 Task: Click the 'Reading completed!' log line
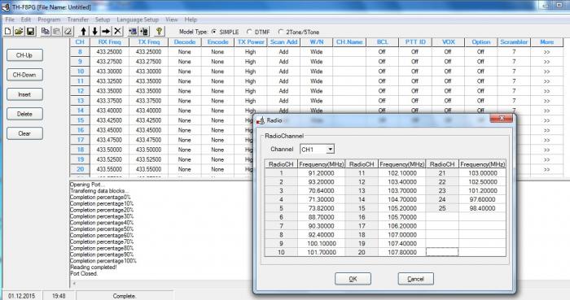(x=94, y=267)
